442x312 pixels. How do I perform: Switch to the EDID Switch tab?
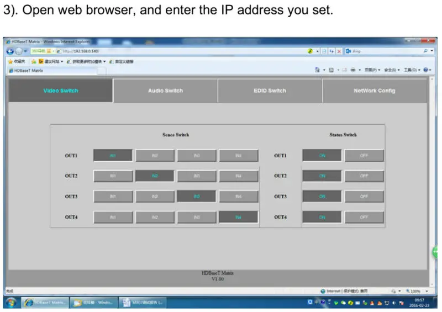[270, 91]
